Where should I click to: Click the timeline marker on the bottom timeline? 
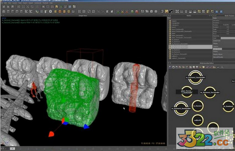tap(52, 148)
